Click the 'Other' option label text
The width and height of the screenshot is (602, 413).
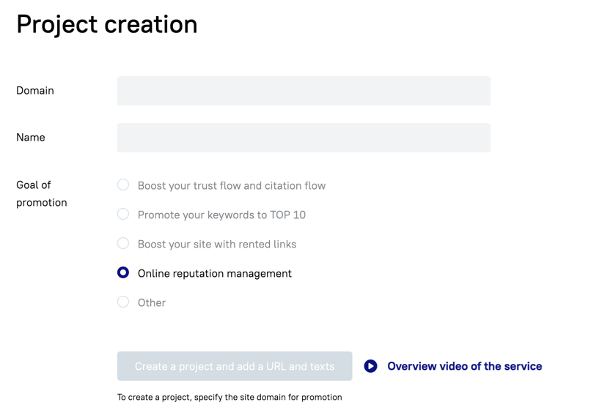click(x=152, y=303)
